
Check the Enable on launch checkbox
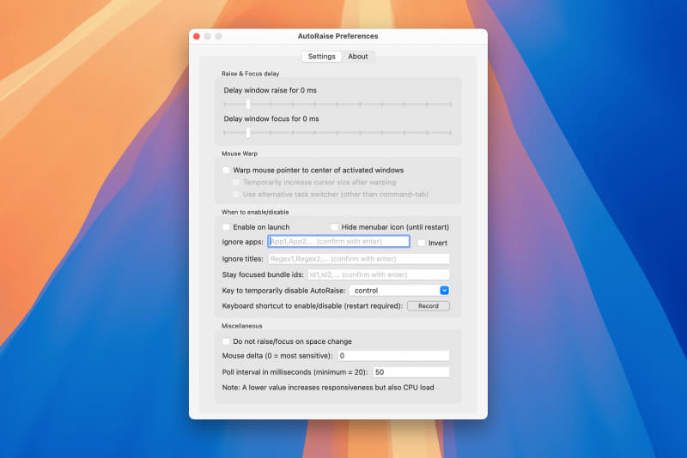coord(226,227)
